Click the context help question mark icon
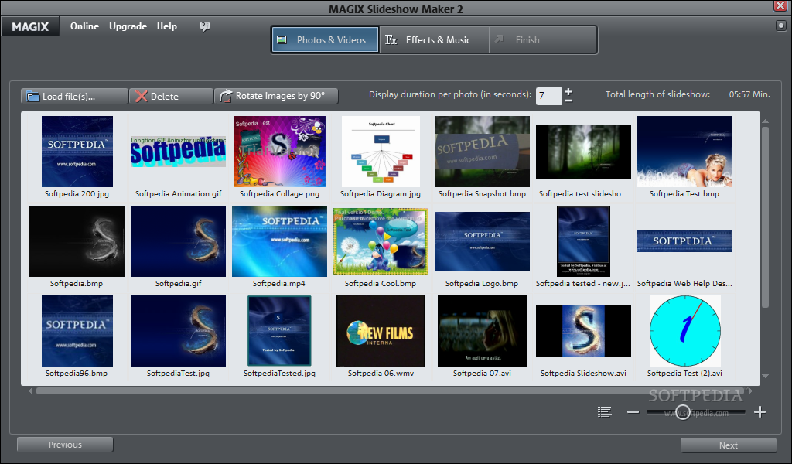792x464 pixels. pyautogui.click(x=204, y=26)
